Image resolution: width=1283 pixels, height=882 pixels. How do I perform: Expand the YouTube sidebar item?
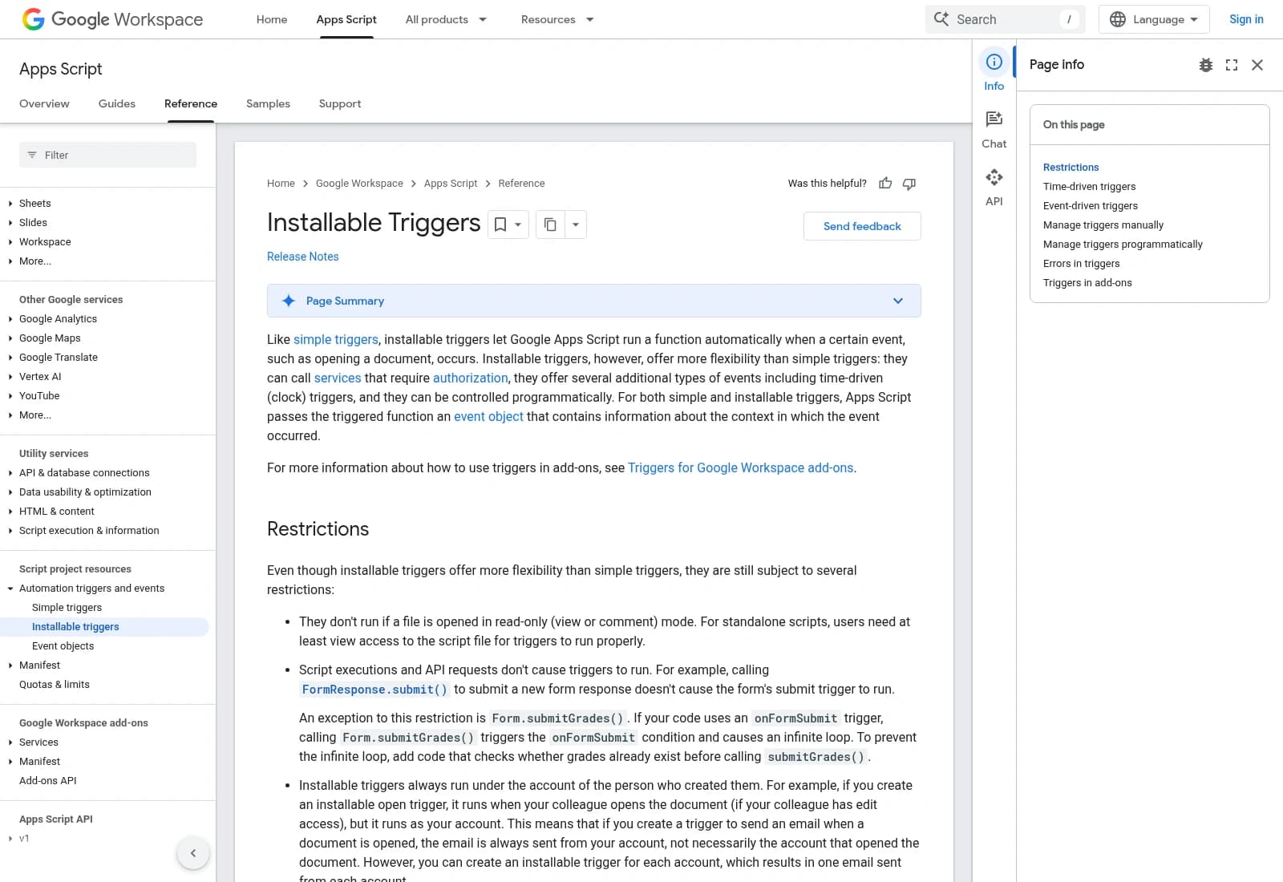[10, 396]
